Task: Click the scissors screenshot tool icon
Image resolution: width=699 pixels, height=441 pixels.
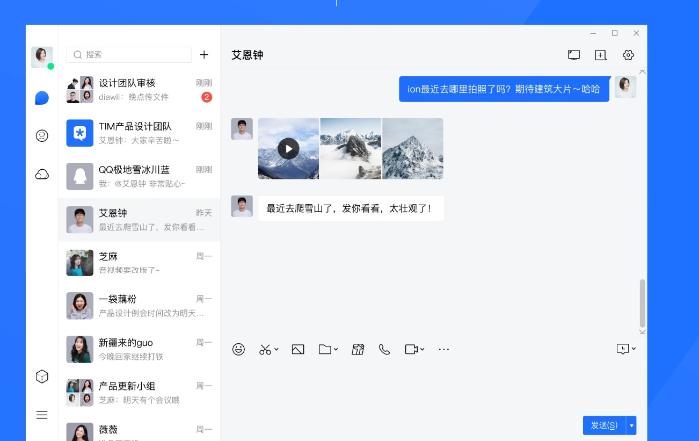Action: point(265,349)
